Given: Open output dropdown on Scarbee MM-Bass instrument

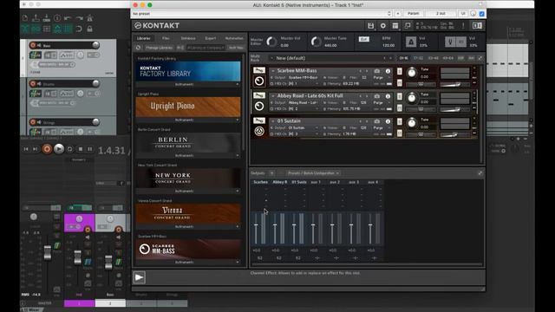Looking at the screenshot, I should click(297, 77).
